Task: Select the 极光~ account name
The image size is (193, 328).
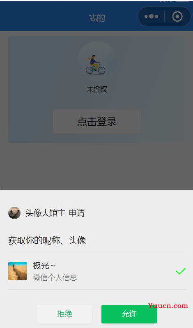Action: tap(44, 266)
